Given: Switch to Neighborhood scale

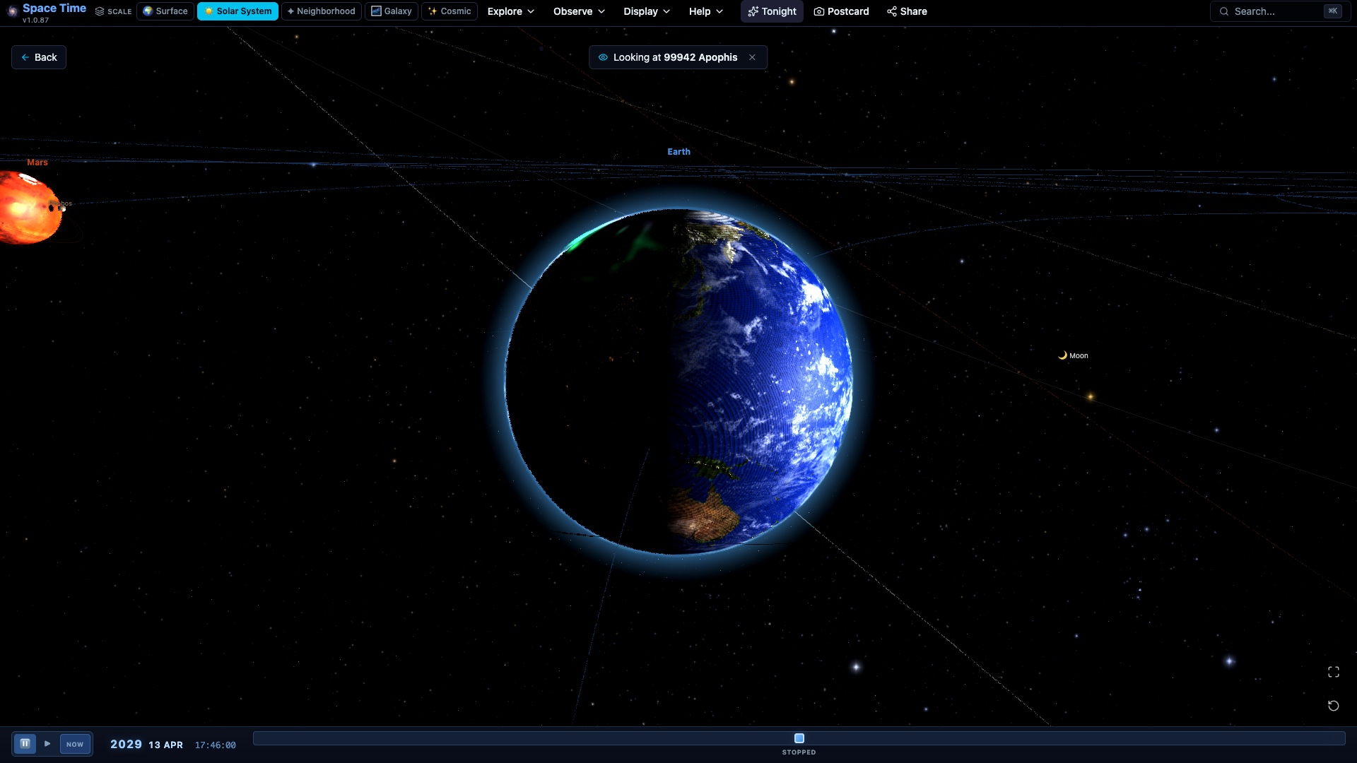Looking at the screenshot, I should point(322,11).
